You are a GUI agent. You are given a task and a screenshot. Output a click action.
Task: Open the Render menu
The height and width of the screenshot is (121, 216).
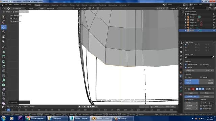point(16,5)
